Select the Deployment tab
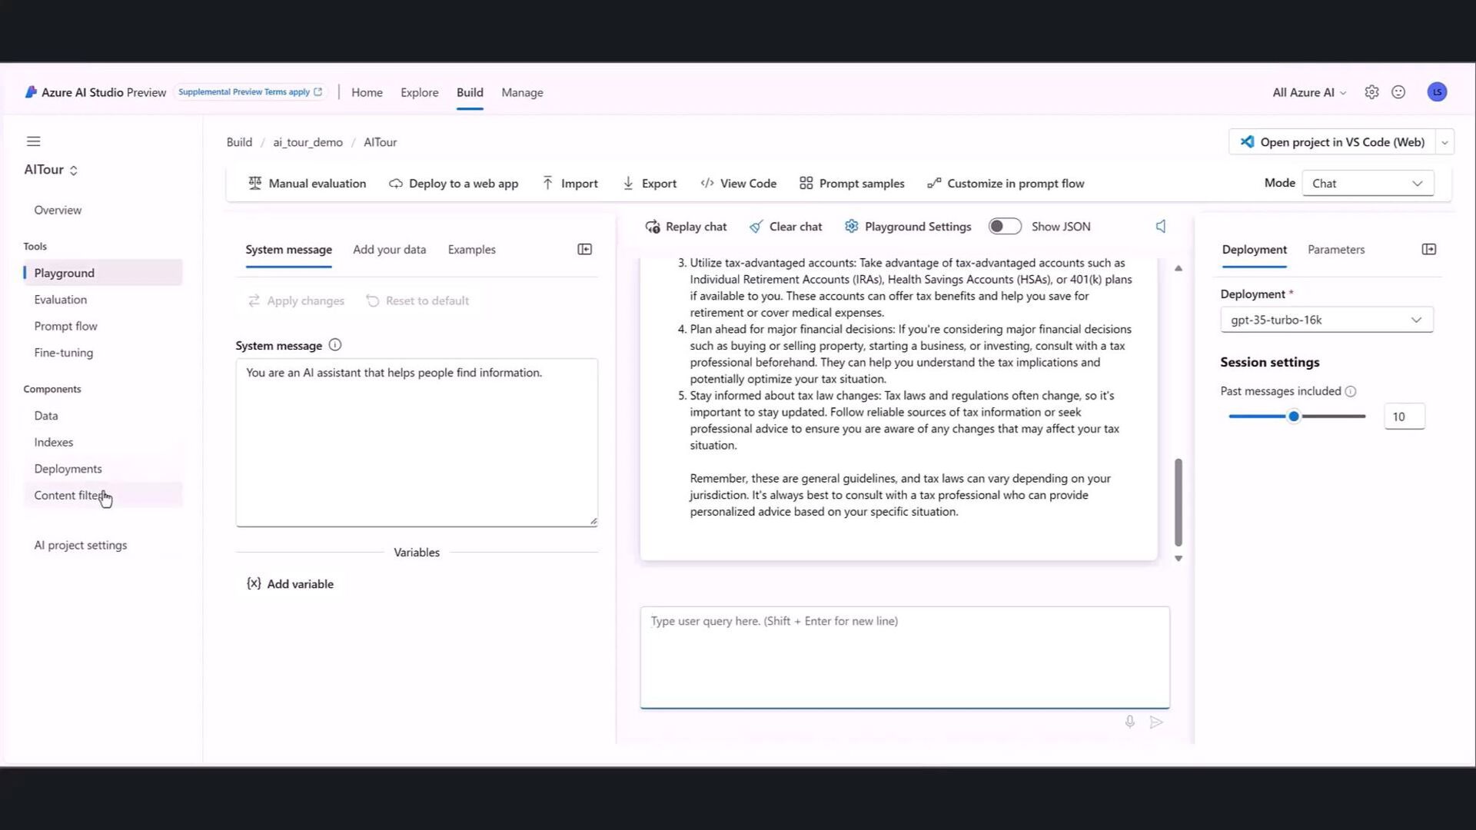The width and height of the screenshot is (1476, 830). [1254, 249]
